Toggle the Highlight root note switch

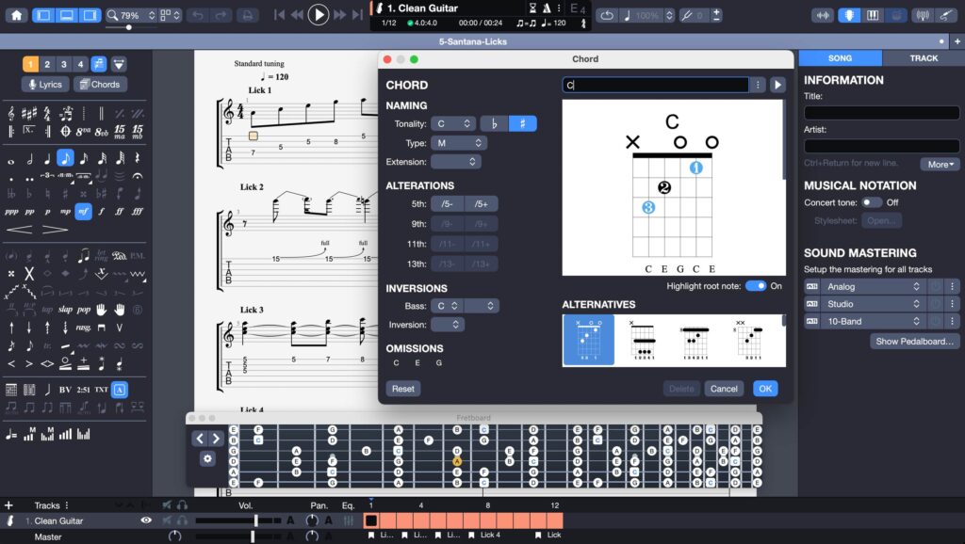(x=756, y=286)
